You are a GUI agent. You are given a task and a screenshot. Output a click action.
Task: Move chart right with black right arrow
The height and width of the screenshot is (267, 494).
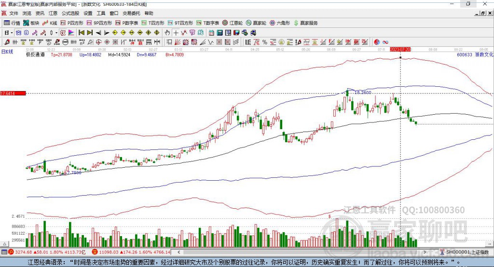(x=107, y=33)
